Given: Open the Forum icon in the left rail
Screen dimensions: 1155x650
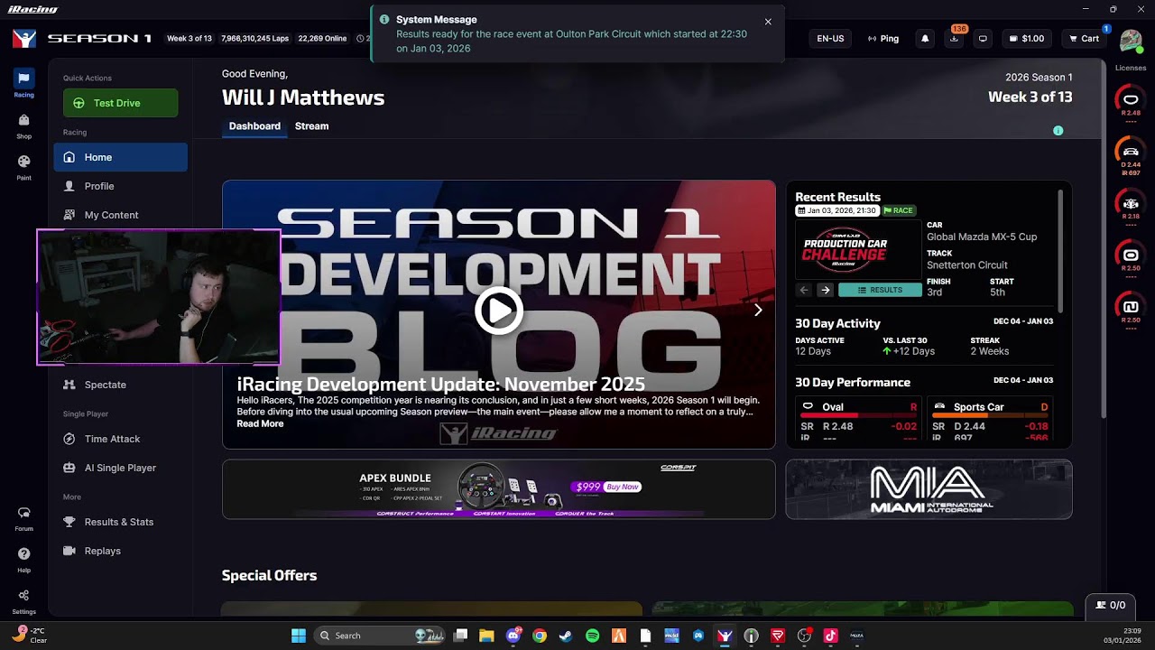Looking at the screenshot, I should click(x=23, y=517).
